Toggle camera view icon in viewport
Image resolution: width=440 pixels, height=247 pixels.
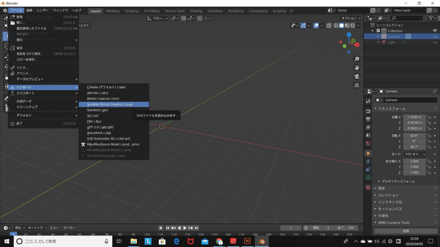click(356, 76)
